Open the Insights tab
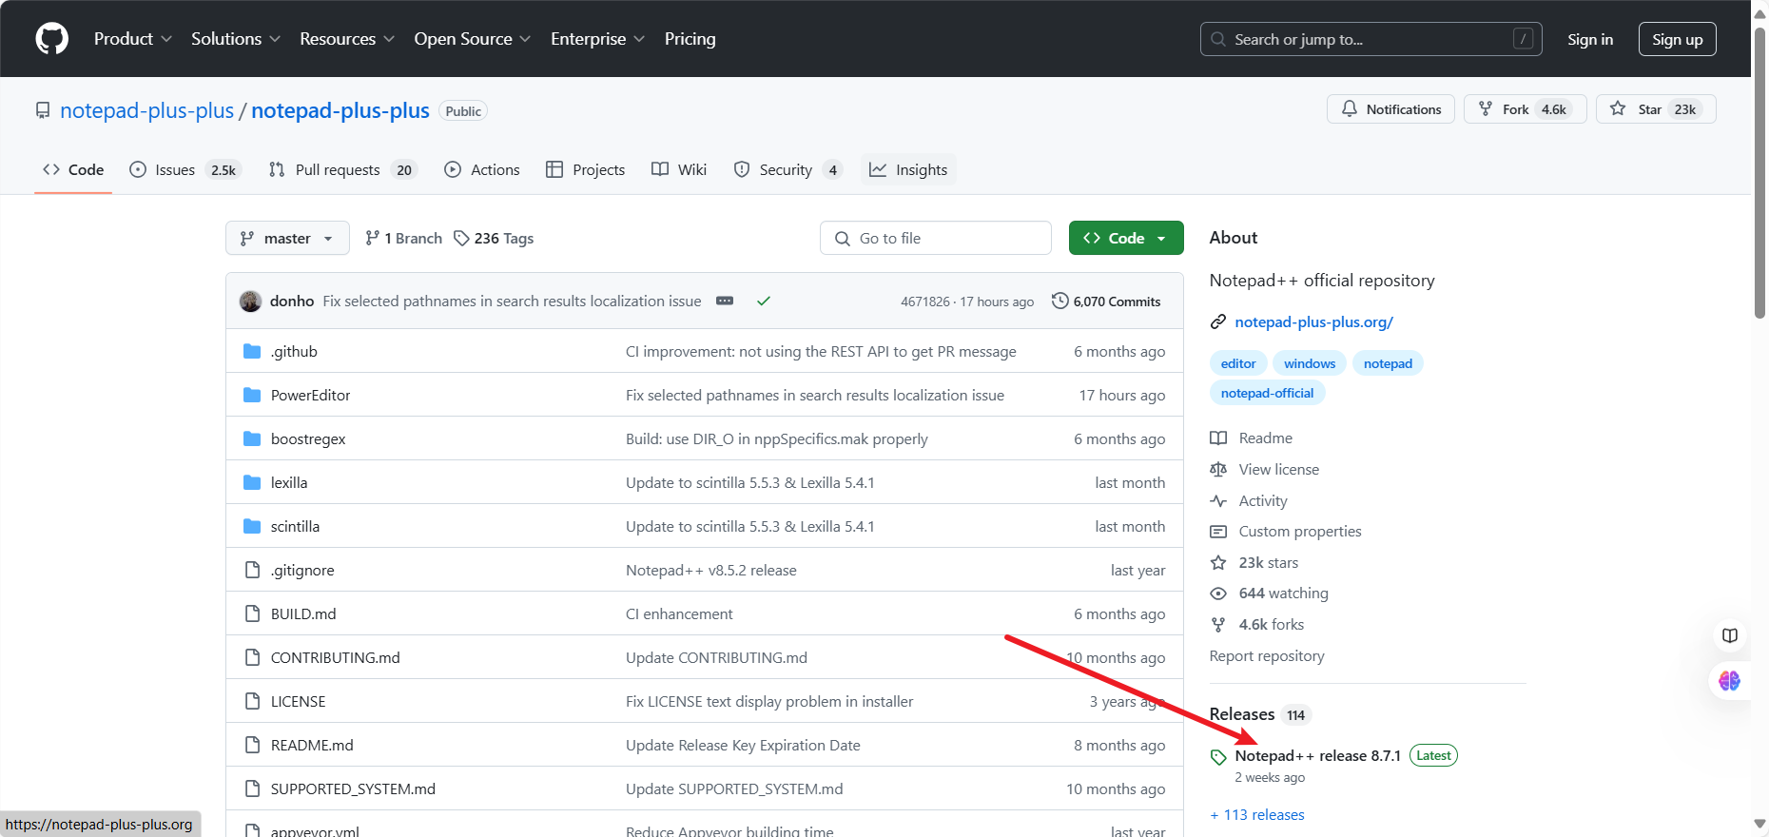 point(908,169)
